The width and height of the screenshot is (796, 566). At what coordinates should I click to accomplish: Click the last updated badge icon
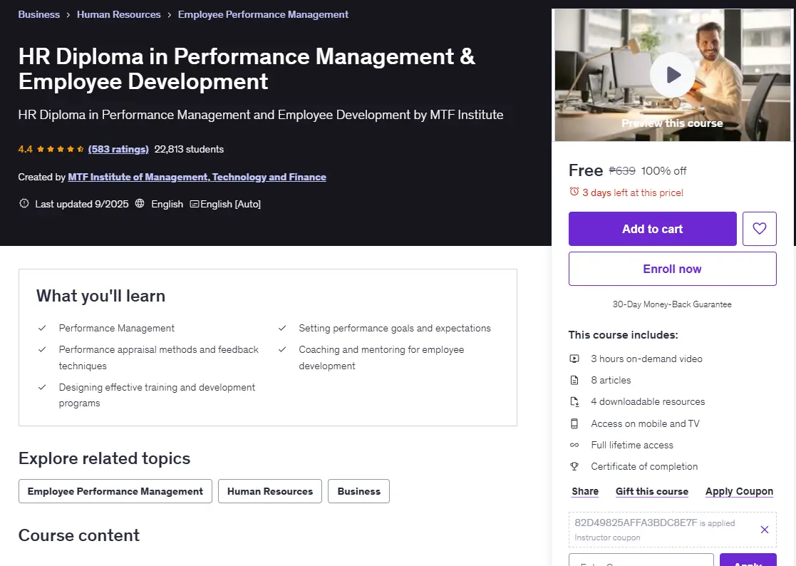[x=24, y=204]
